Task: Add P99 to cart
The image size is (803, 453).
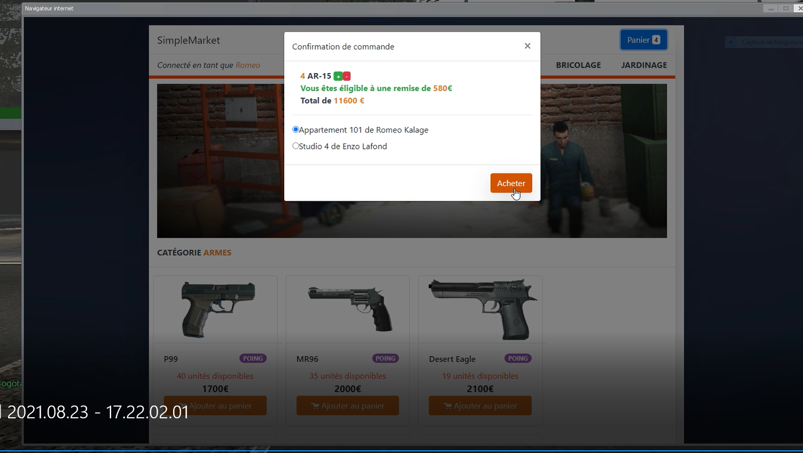Action: tap(215, 406)
